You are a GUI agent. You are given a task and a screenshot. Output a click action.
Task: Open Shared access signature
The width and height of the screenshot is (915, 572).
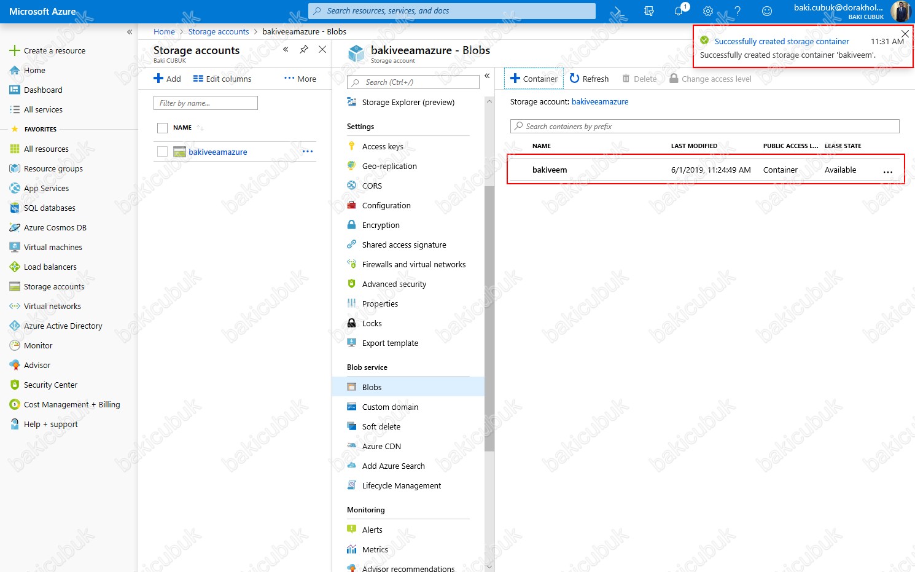[404, 245]
